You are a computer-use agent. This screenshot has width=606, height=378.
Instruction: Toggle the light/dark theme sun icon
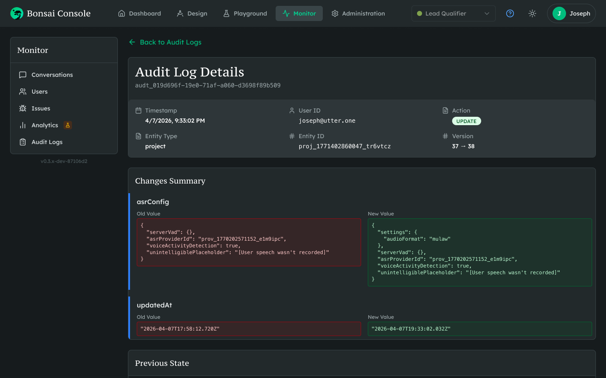532,13
